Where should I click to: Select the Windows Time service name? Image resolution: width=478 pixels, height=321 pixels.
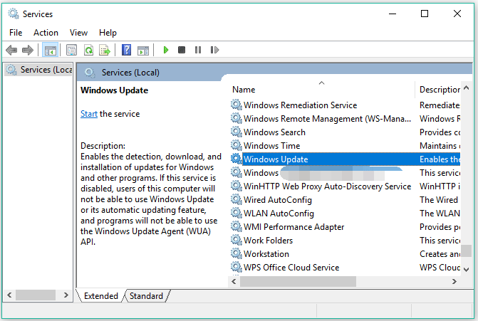click(271, 146)
